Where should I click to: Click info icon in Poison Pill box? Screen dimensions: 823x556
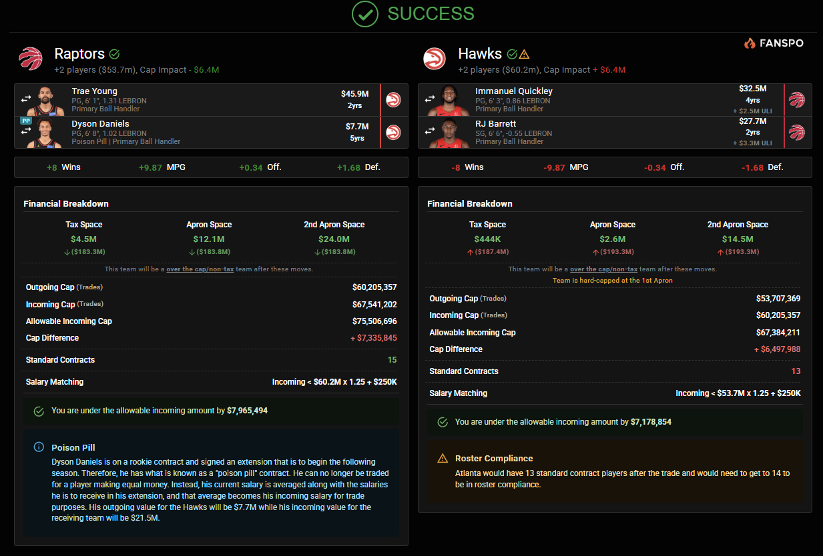click(39, 447)
